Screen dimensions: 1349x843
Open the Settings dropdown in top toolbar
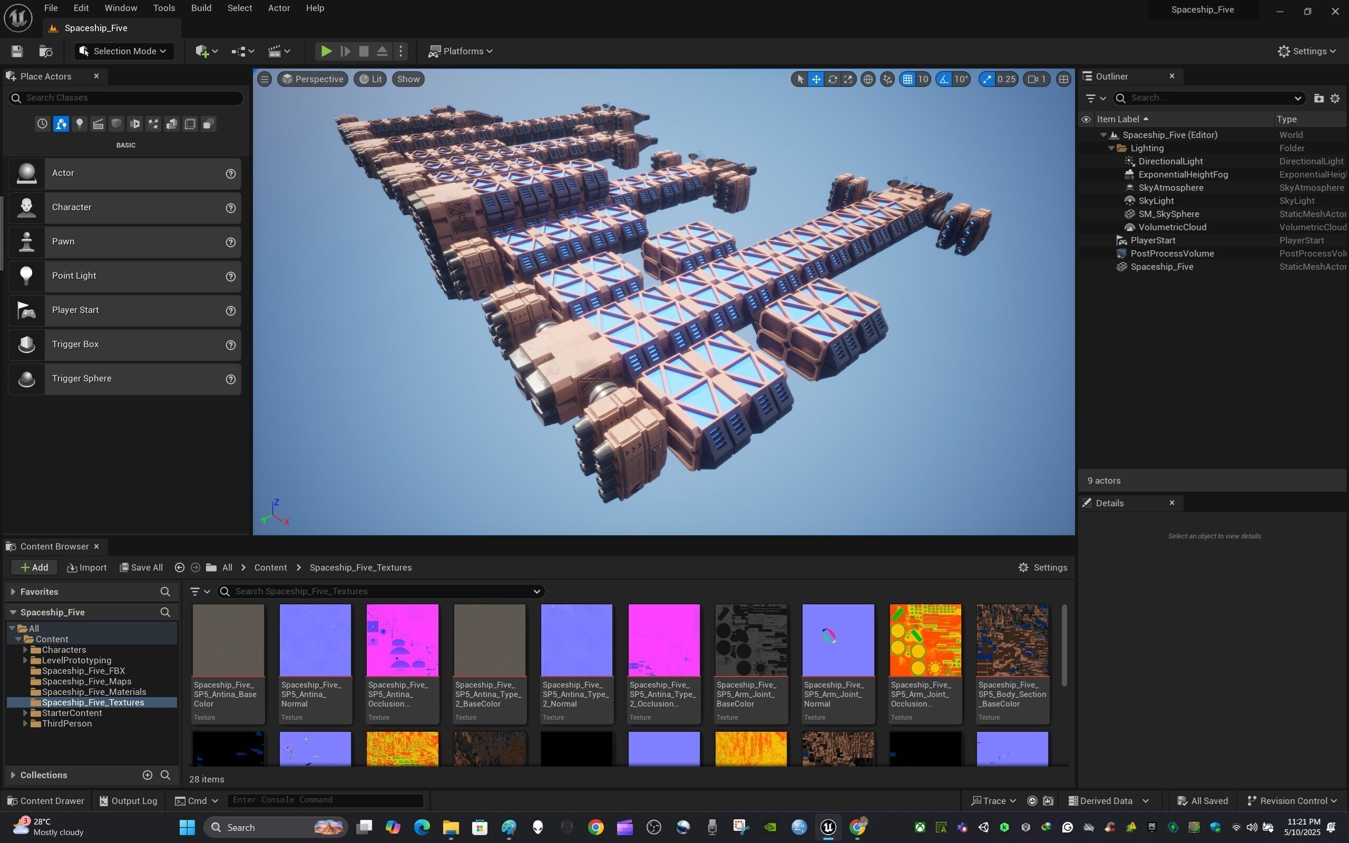pos(1307,51)
